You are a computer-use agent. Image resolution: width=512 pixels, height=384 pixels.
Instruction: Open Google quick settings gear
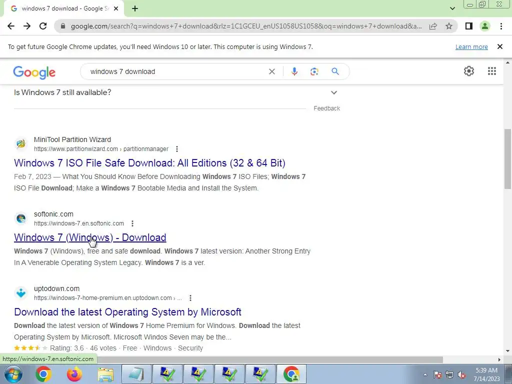469,71
